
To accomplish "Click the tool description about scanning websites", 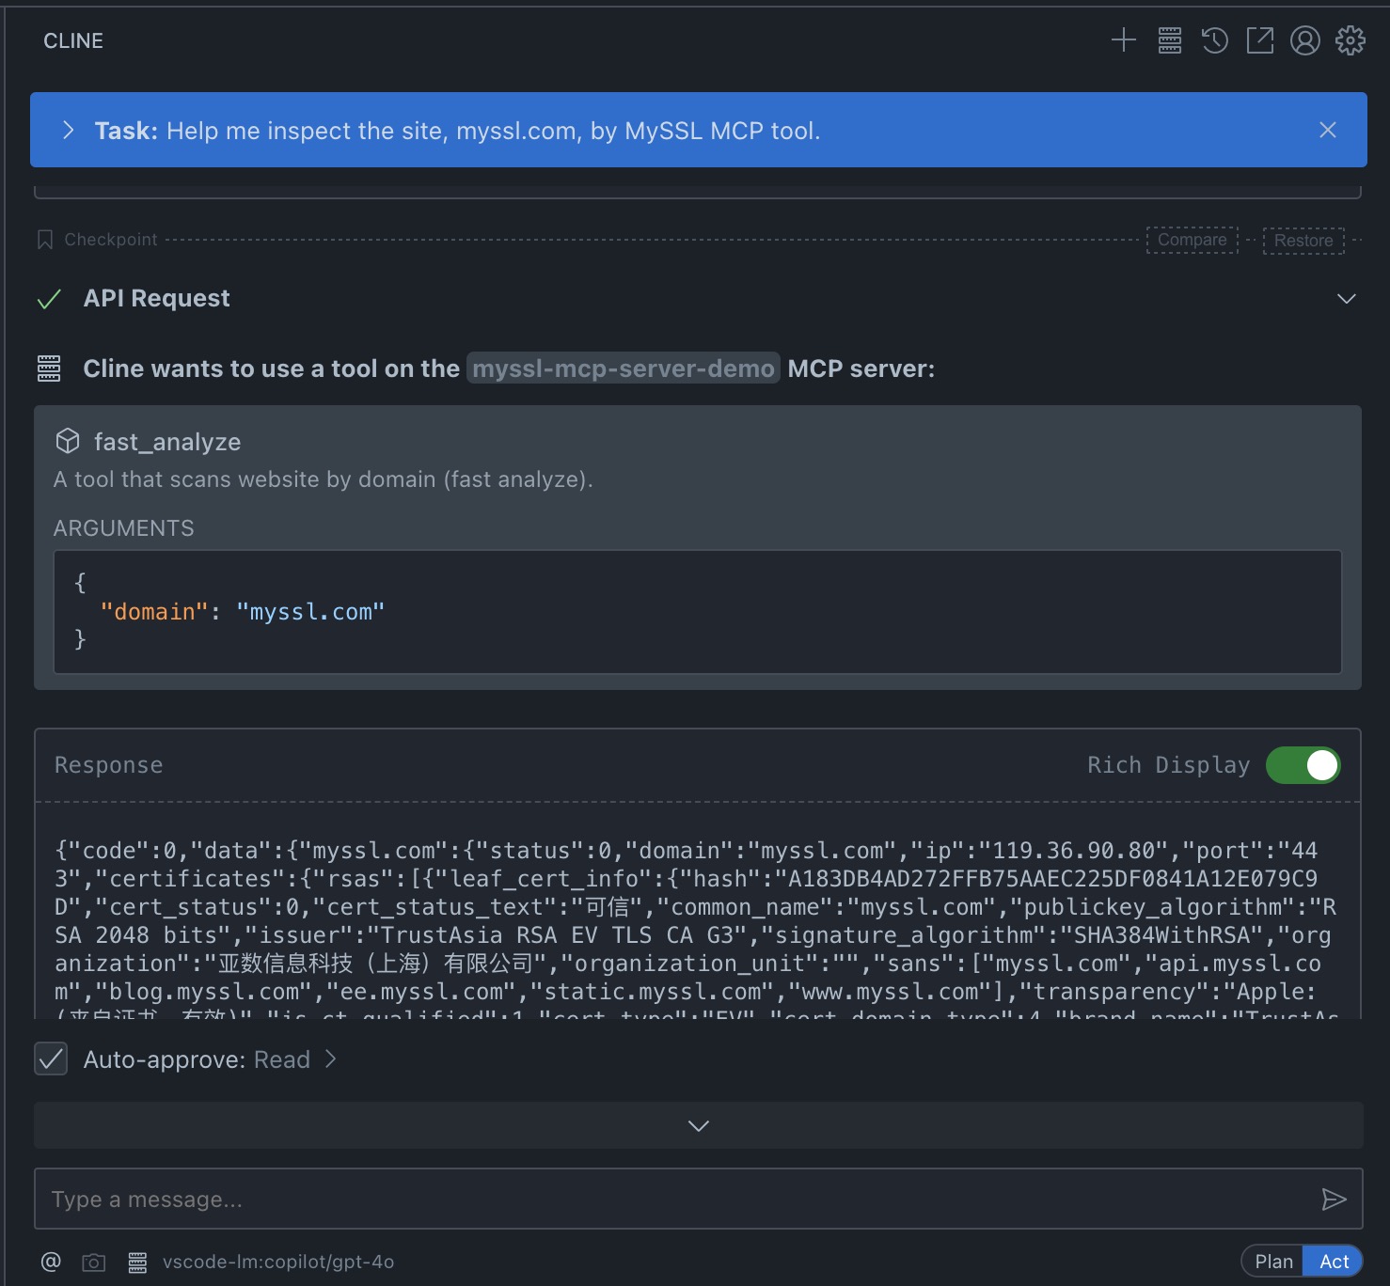I will click(324, 479).
